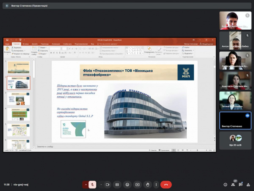Switch to the Дизайн ribbon tab
The height and width of the screenshot is (191, 254).
tap(35, 44)
